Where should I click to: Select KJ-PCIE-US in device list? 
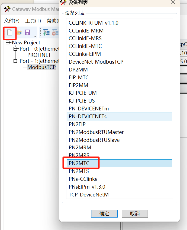pyautogui.click(x=120, y=101)
